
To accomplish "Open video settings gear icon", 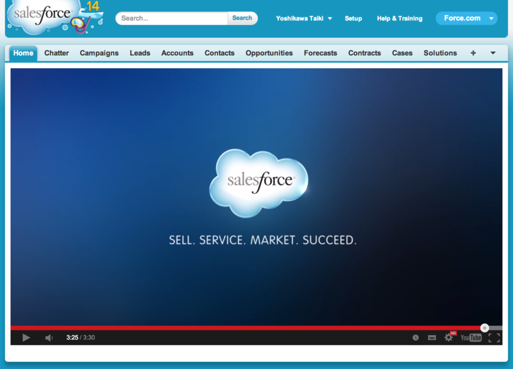I will click(x=448, y=338).
